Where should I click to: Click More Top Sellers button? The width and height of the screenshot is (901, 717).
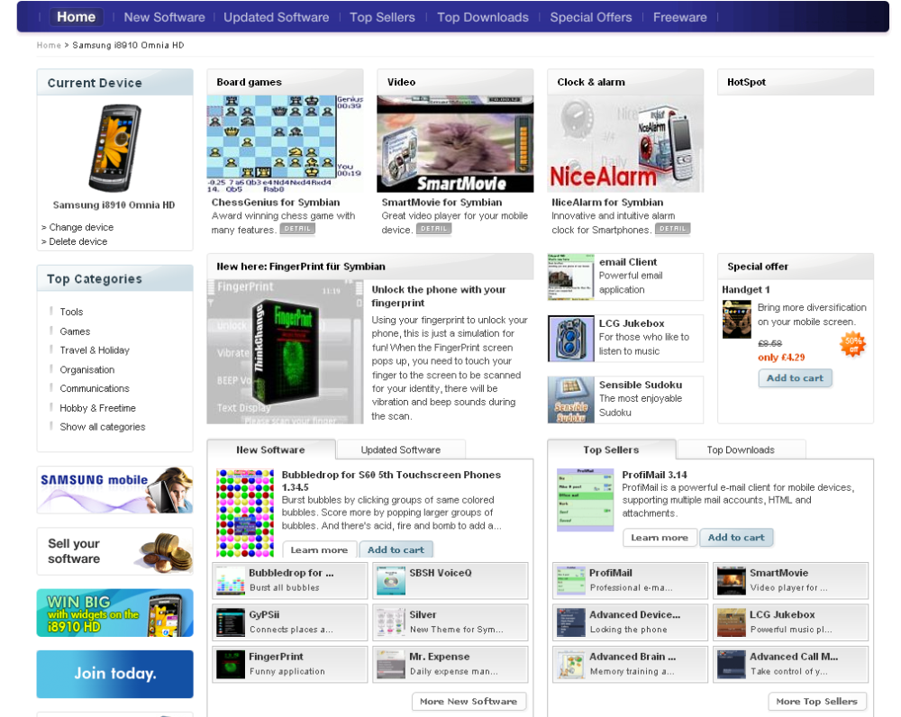click(x=816, y=702)
